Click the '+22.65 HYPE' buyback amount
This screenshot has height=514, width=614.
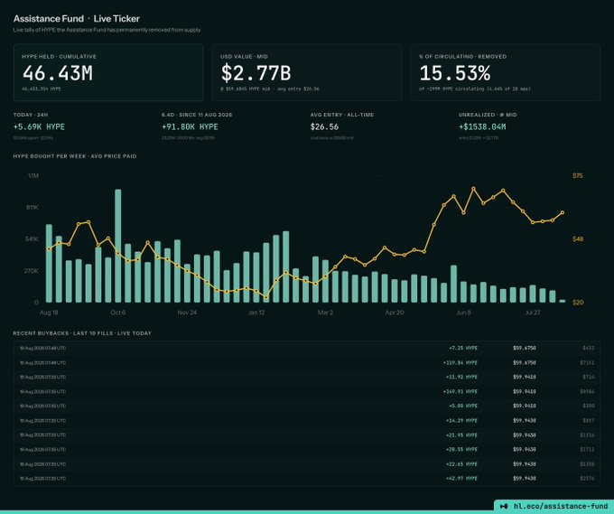point(461,463)
